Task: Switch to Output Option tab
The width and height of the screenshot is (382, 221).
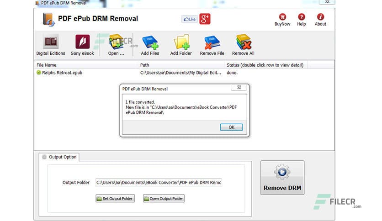Action: pos(59,157)
